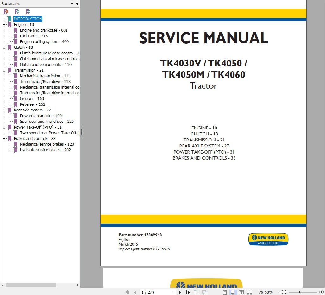Jump to the selected bookmark

(28, 11)
